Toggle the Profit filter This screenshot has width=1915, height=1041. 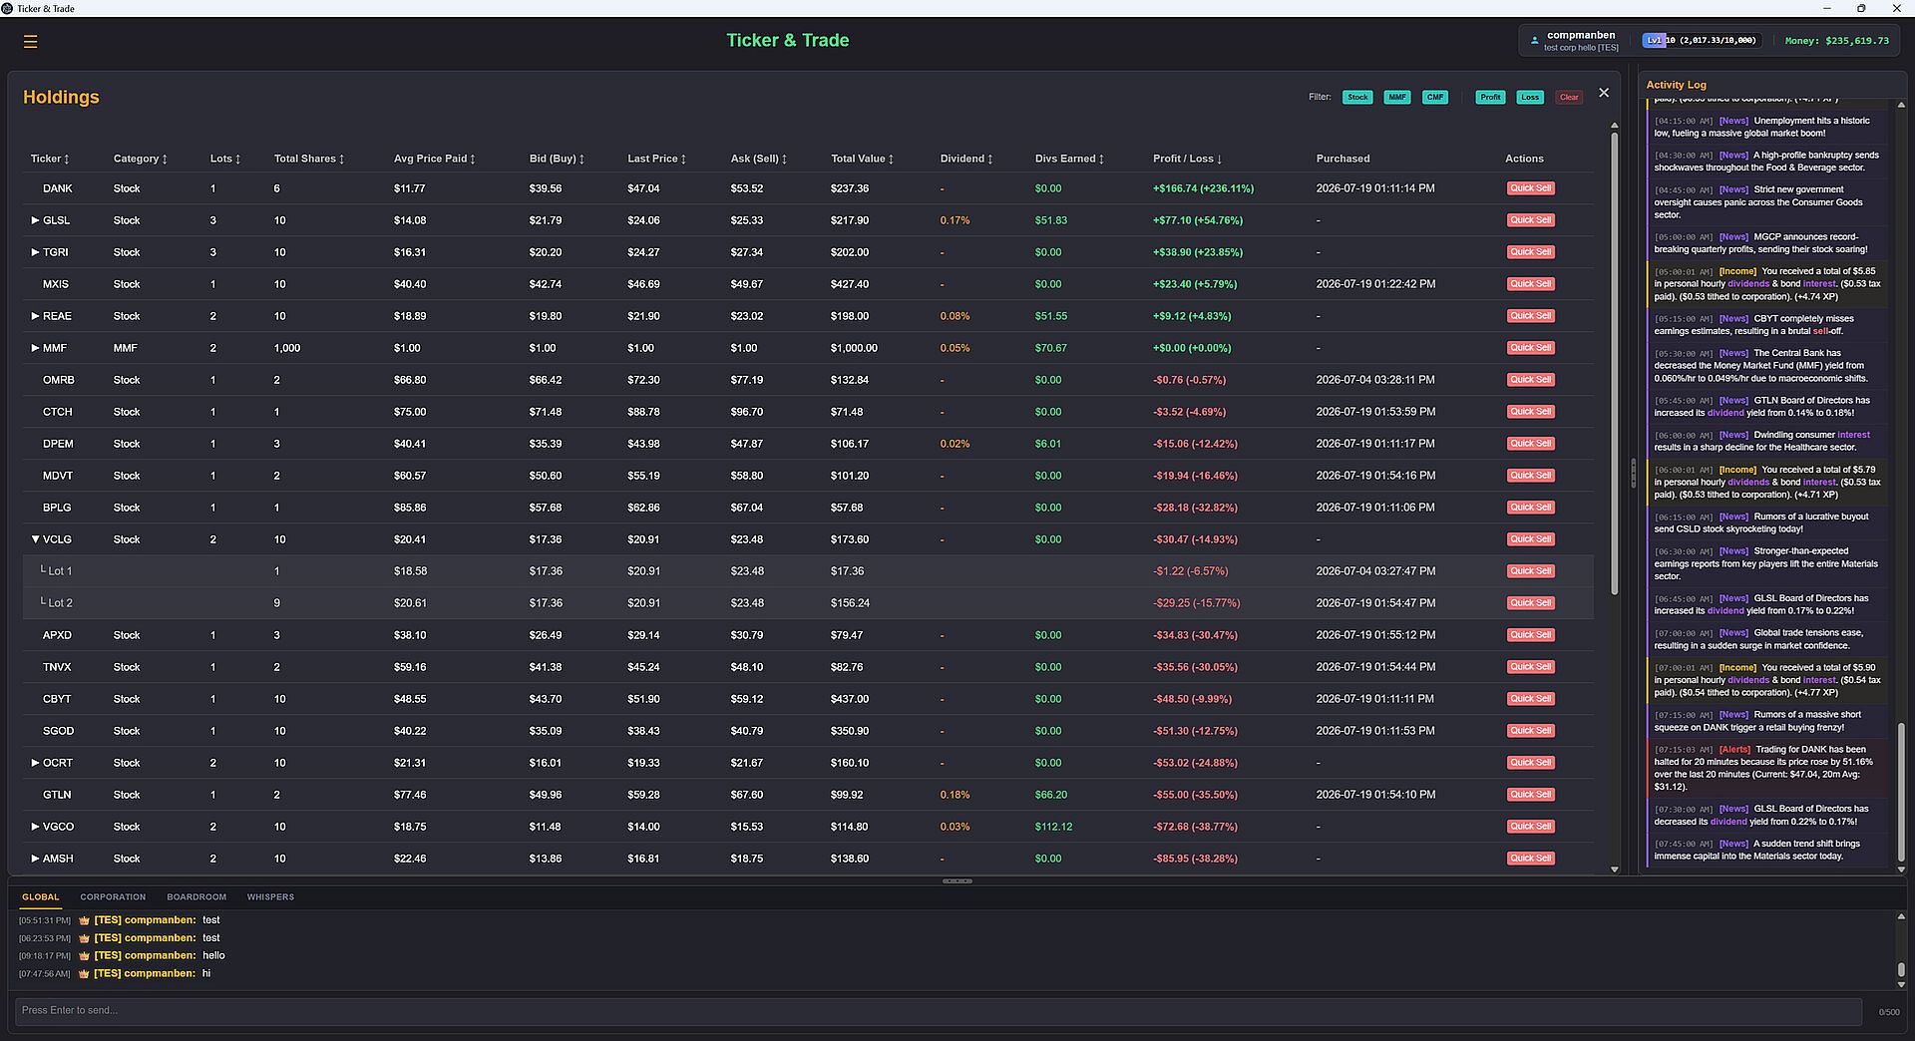pos(1490,97)
